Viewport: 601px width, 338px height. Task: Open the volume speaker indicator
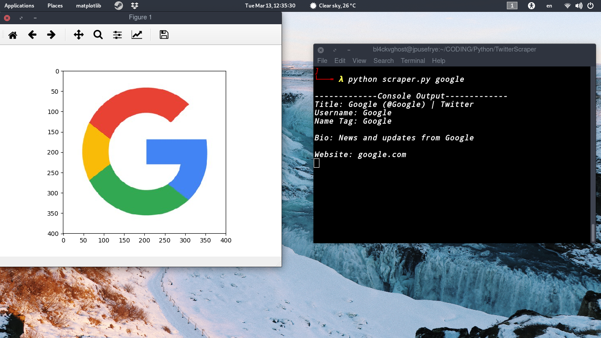[x=579, y=6]
